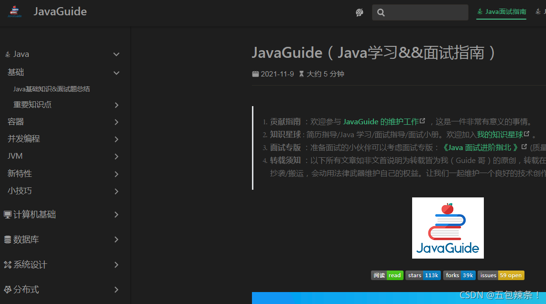Click the stars 113k badge

click(x=423, y=275)
